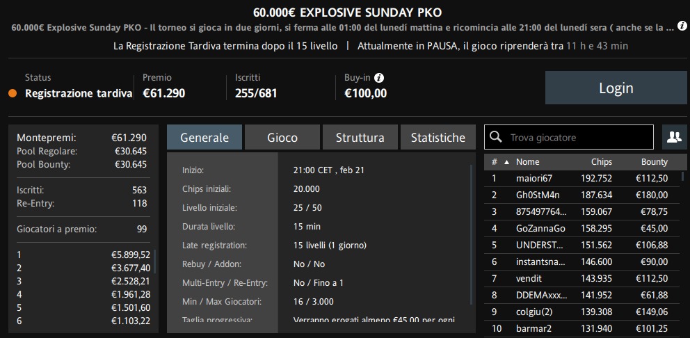
Task: Click the general info panel scrollbar
Action: click(472, 235)
